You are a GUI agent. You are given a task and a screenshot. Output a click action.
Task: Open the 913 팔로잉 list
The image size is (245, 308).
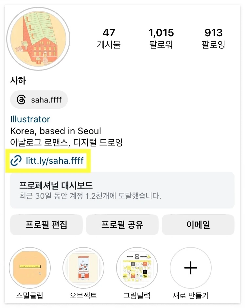coord(213,38)
